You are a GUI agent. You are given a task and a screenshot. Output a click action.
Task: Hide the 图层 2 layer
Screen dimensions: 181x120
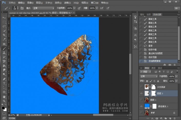(141, 93)
